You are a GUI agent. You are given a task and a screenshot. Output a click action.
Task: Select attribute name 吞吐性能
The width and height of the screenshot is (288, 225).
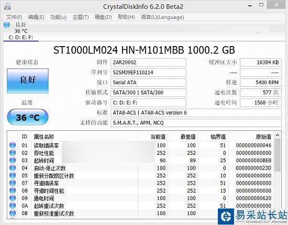tap(43, 153)
